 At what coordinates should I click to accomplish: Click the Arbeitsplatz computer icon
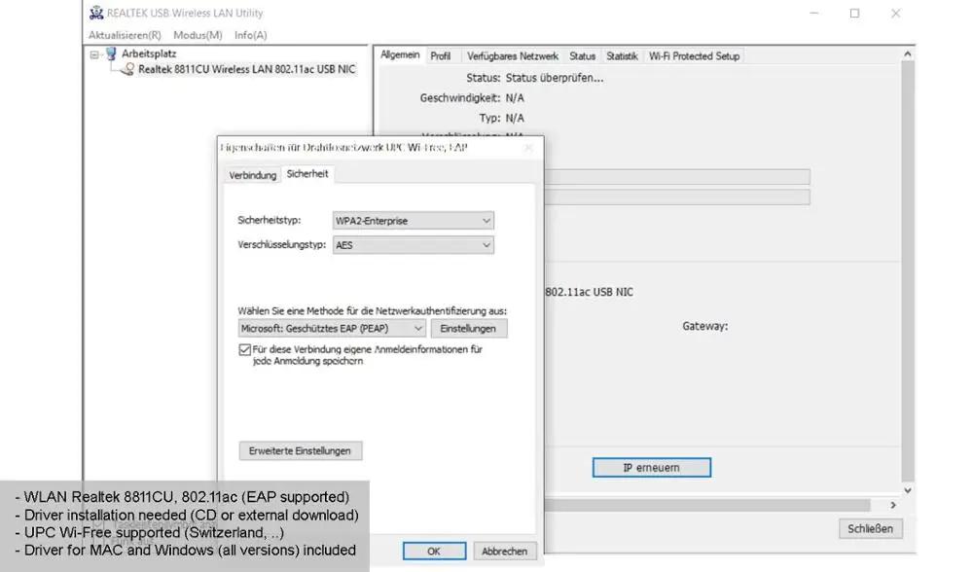pyautogui.click(x=111, y=54)
